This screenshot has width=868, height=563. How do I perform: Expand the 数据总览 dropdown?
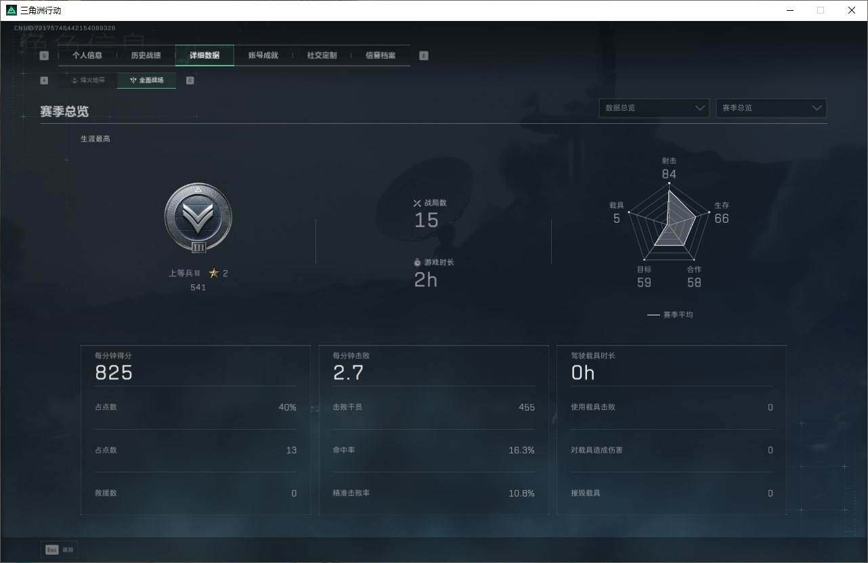point(654,108)
